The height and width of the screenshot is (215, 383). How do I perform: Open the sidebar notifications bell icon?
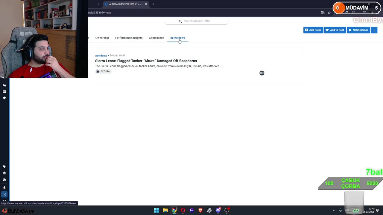4,188
